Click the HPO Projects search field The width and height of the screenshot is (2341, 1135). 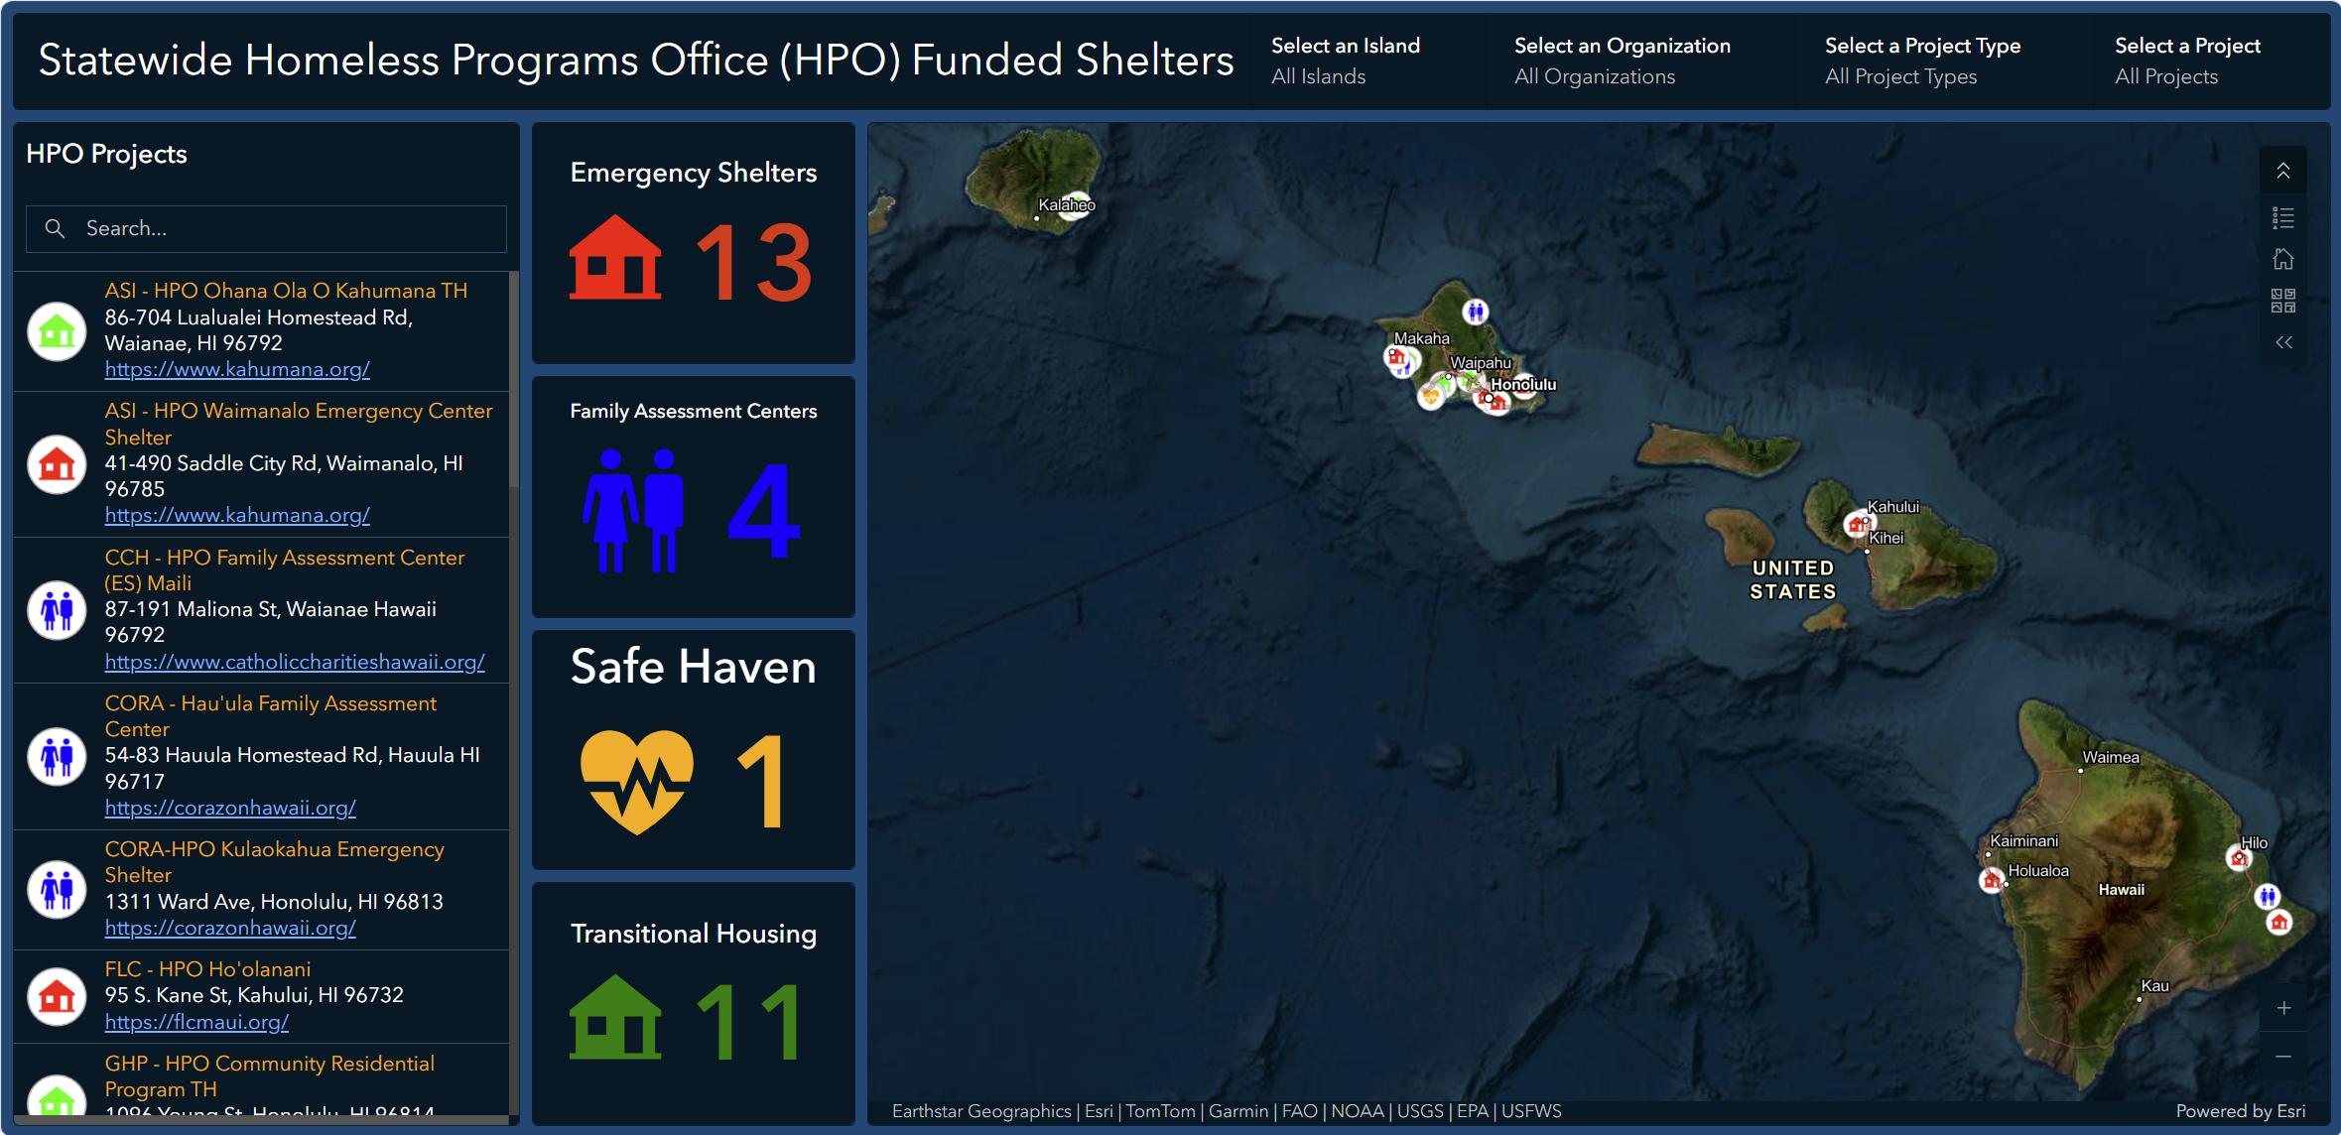tap(266, 229)
